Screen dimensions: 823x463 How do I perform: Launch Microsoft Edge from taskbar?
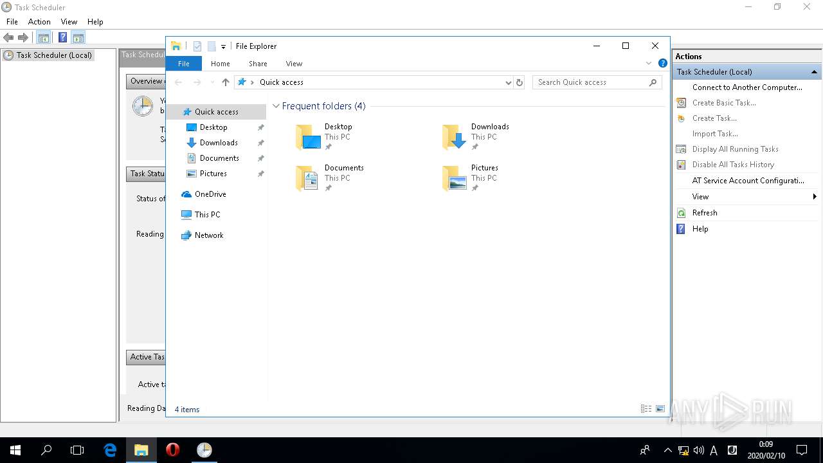110,450
